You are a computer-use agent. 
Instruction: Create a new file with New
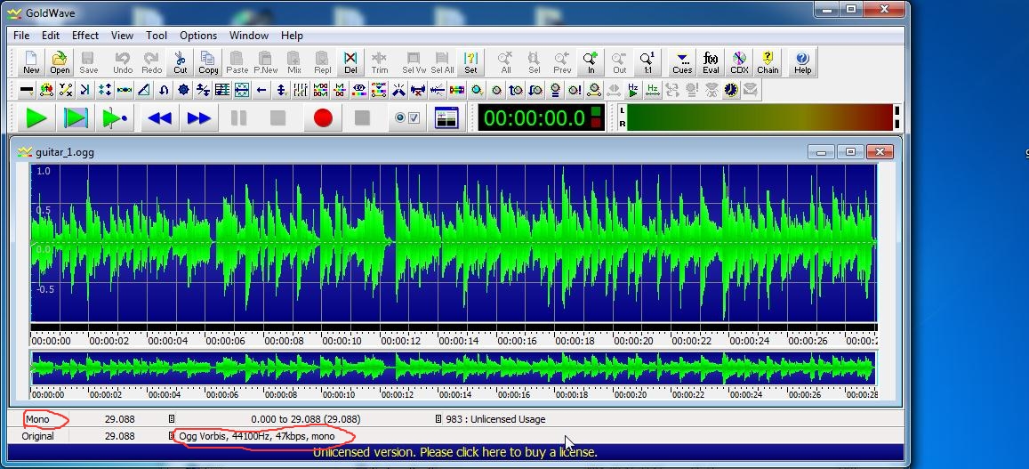(31, 63)
